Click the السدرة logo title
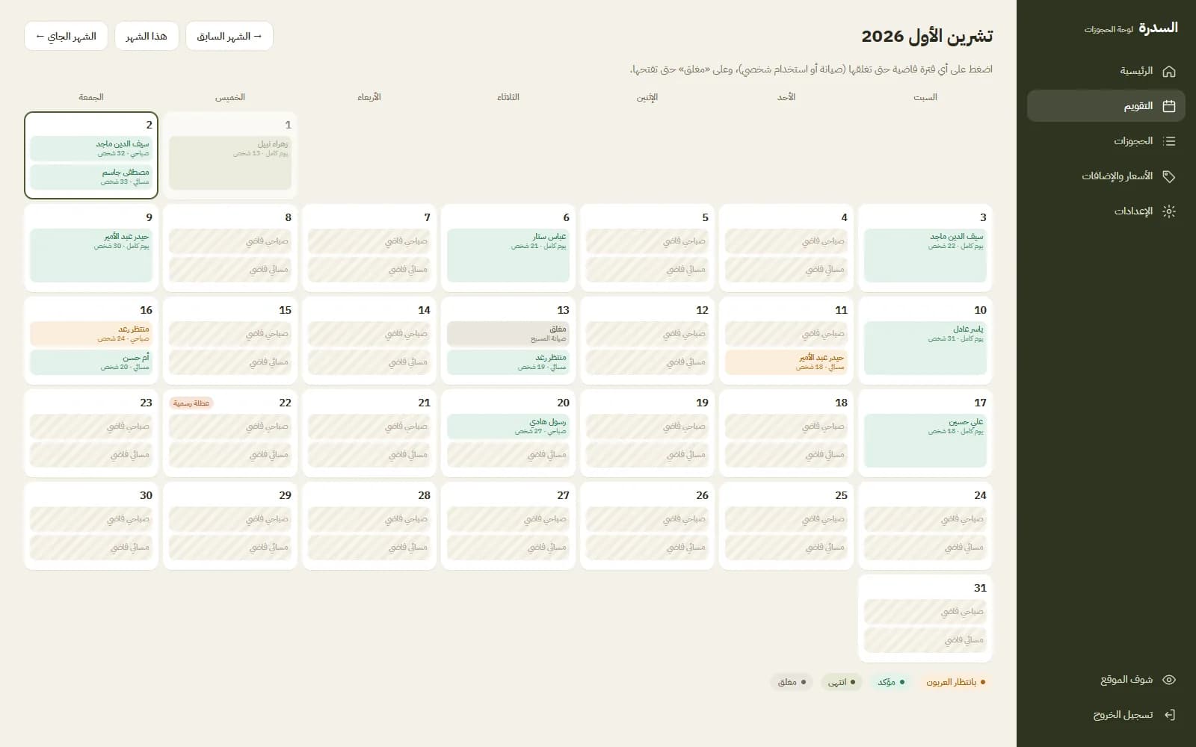The height and width of the screenshot is (747, 1196). click(x=1158, y=28)
